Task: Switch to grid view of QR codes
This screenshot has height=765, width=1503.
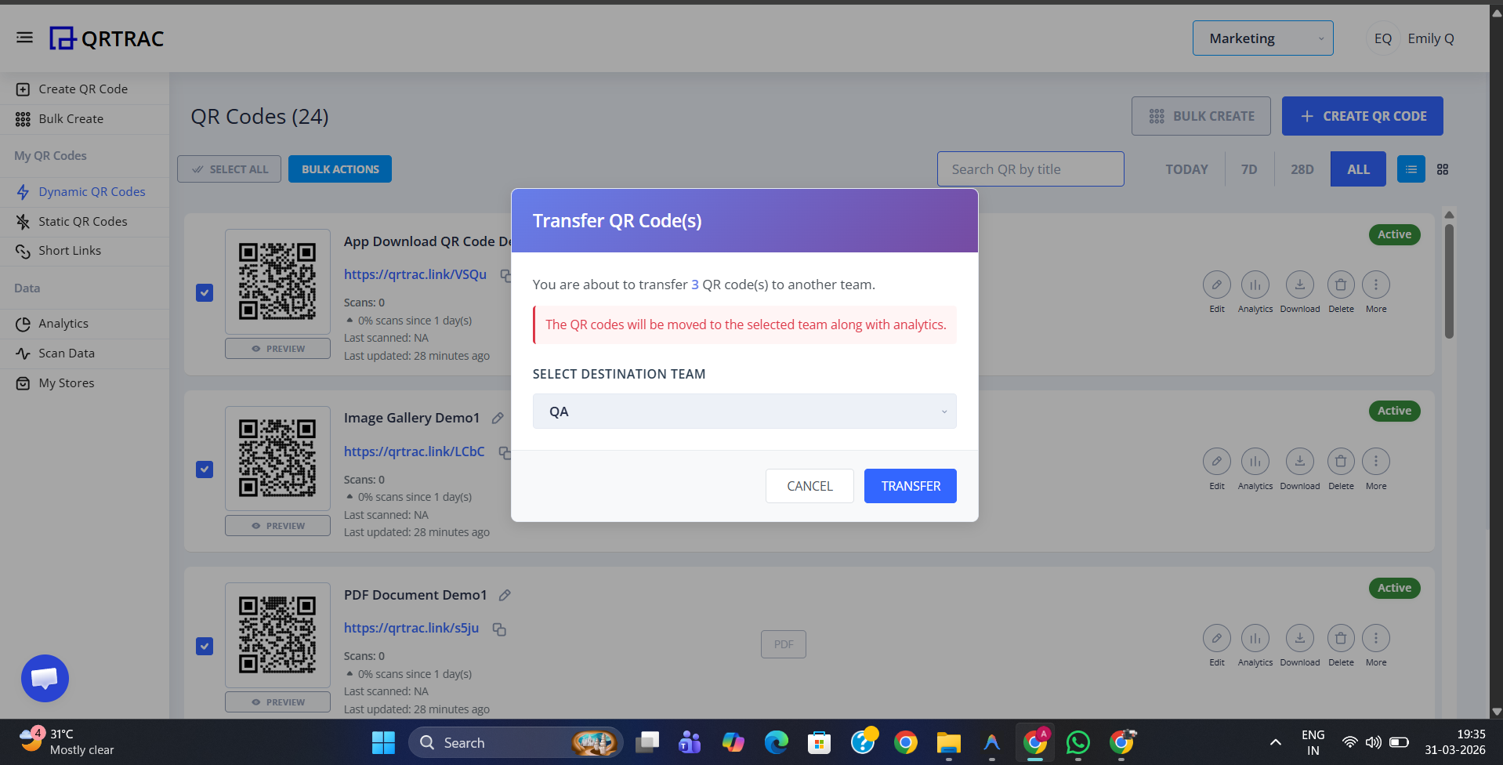Action: click(1442, 169)
